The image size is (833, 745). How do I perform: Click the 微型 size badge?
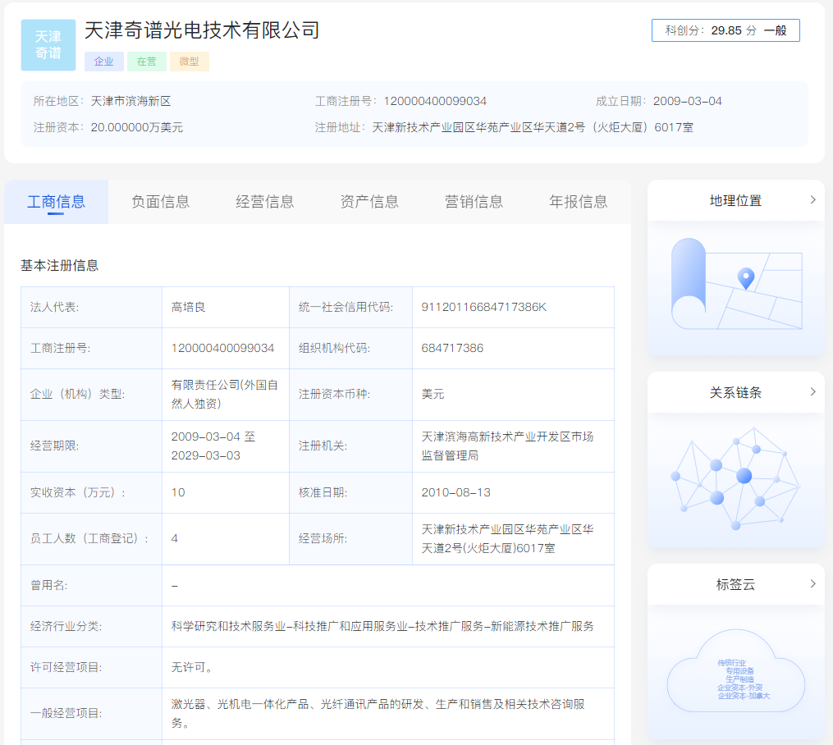click(x=189, y=62)
